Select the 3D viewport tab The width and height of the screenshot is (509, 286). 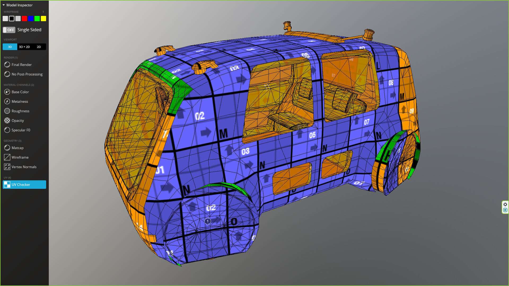pyautogui.click(x=10, y=47)
